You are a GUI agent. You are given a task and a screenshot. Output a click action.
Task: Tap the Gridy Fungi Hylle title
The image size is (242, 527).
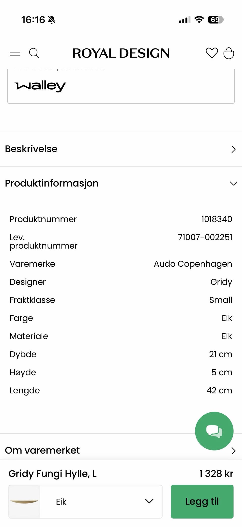coord(52,474)
